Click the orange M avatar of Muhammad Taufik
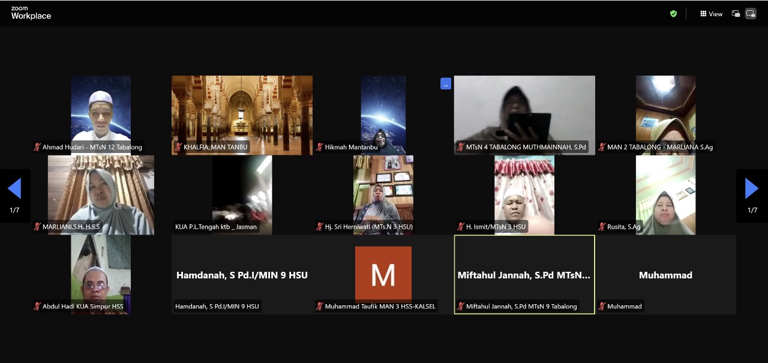 (383, 274)
